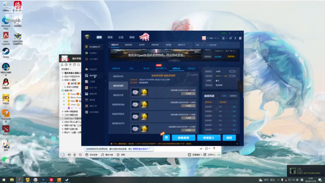Open the map filter dropdown beside the search box
The width and height of the screenshot is (325, 183).
tap(199, 45)
